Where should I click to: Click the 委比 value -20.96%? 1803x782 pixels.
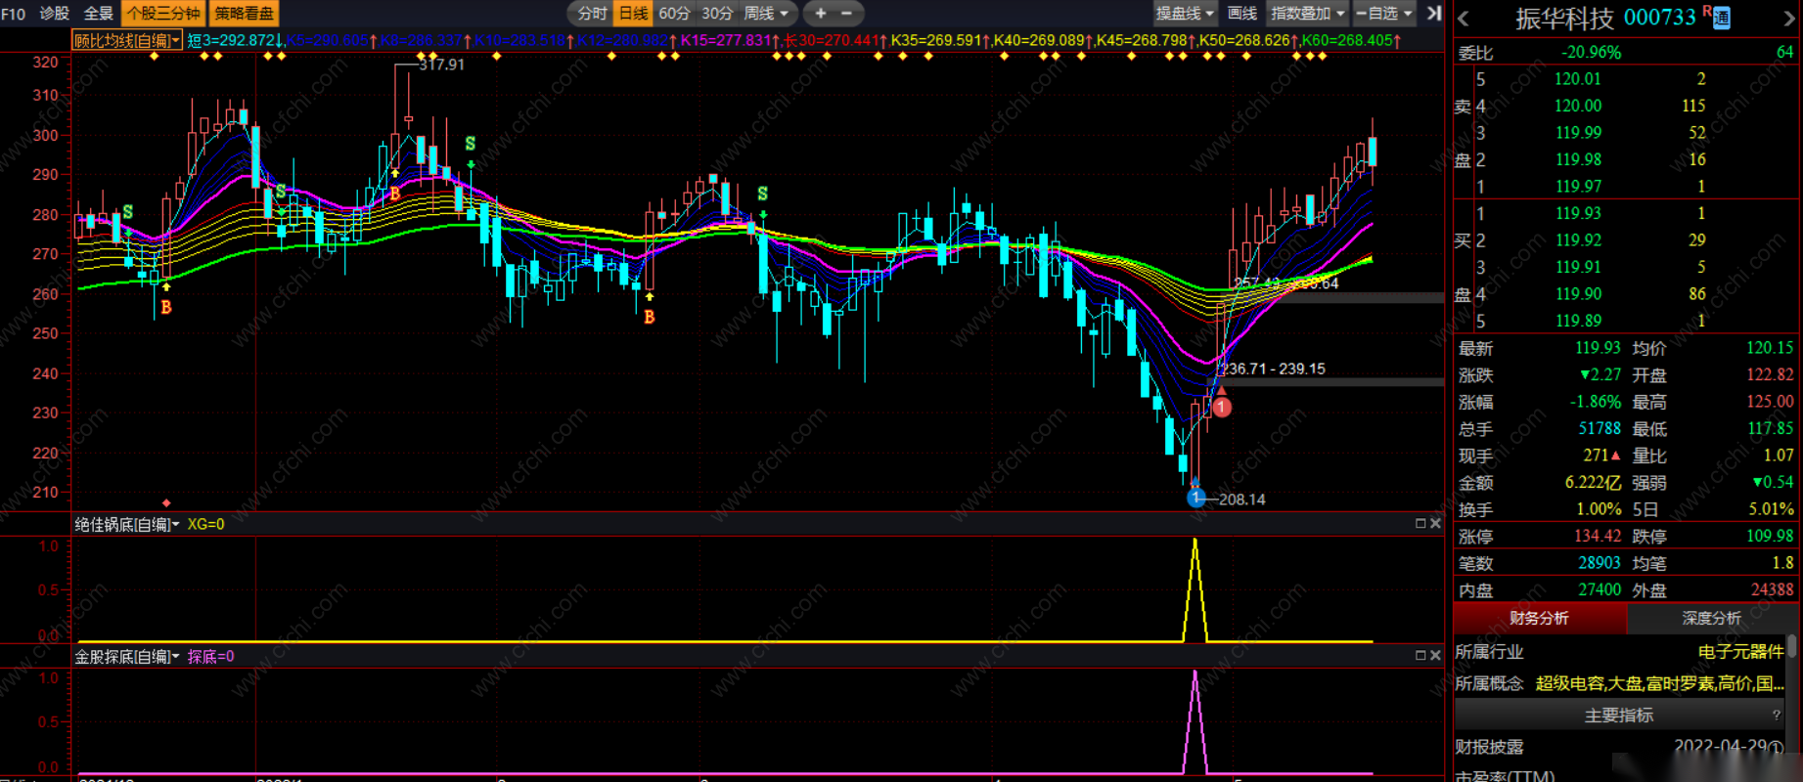click(x=1591, y=52)
